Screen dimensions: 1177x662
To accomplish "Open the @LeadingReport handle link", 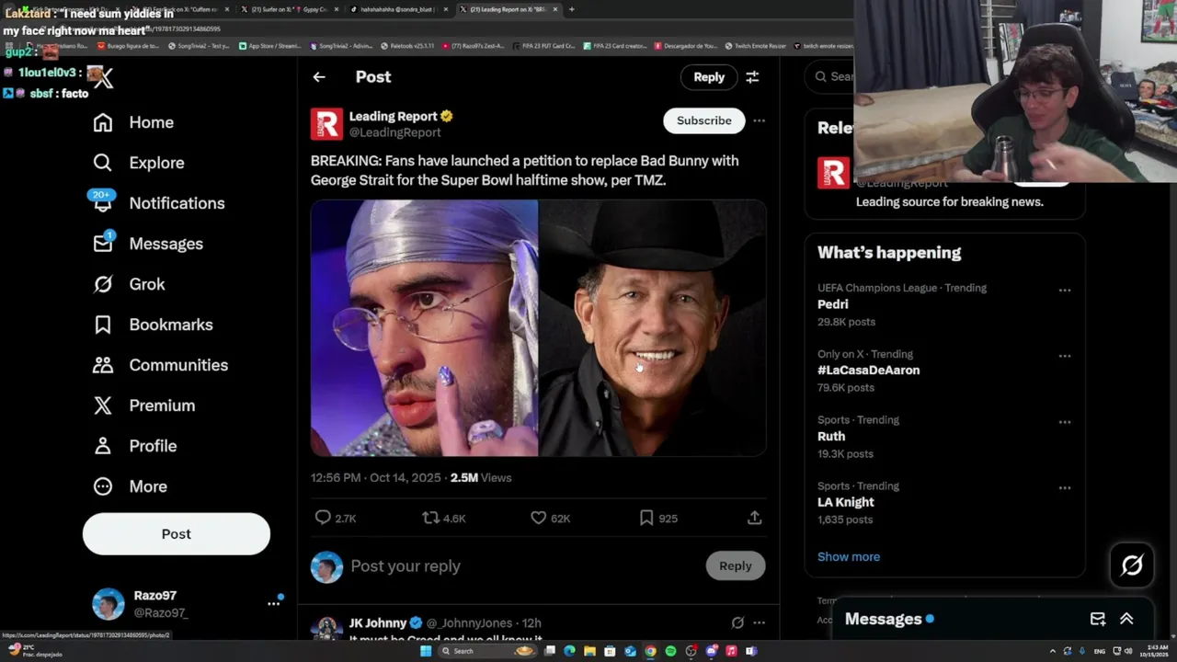I will (394, 132).
